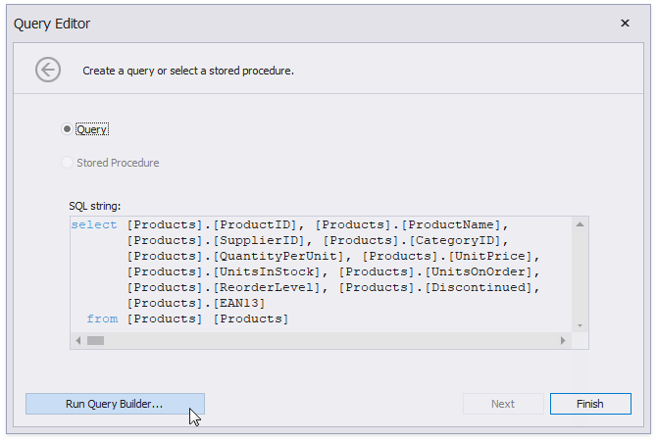
Task: Select the Stored Procedure radio button
Action: click(67, 163)
